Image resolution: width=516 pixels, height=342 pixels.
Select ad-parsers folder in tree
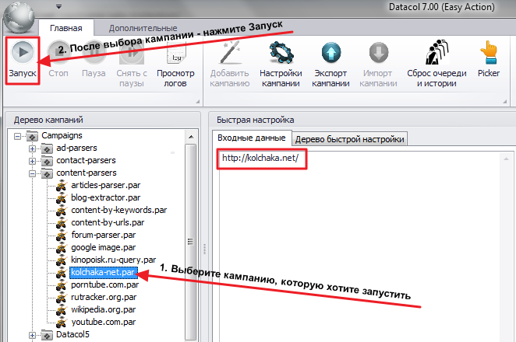click(76, 148)
